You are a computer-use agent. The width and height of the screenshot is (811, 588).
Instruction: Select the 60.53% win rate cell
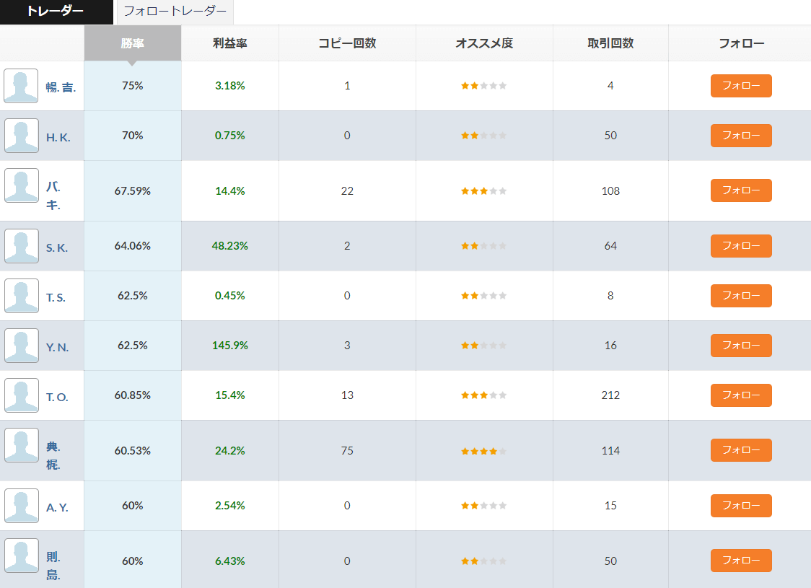[133, 450]
